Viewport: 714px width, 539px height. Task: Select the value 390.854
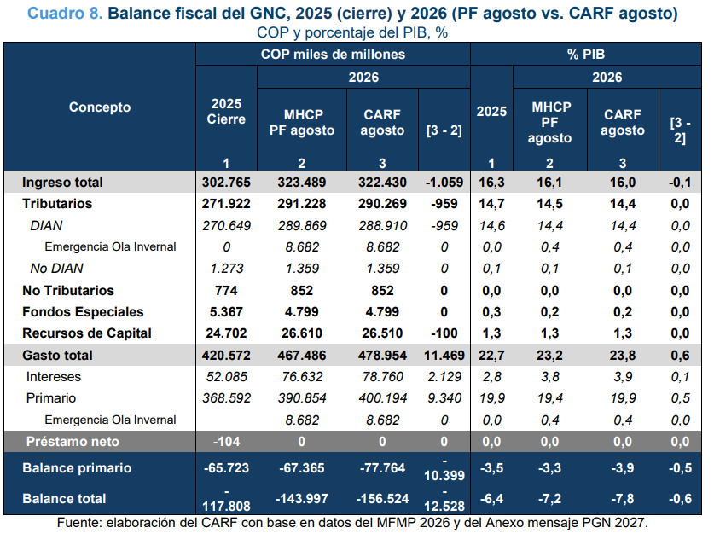point(302,398)
